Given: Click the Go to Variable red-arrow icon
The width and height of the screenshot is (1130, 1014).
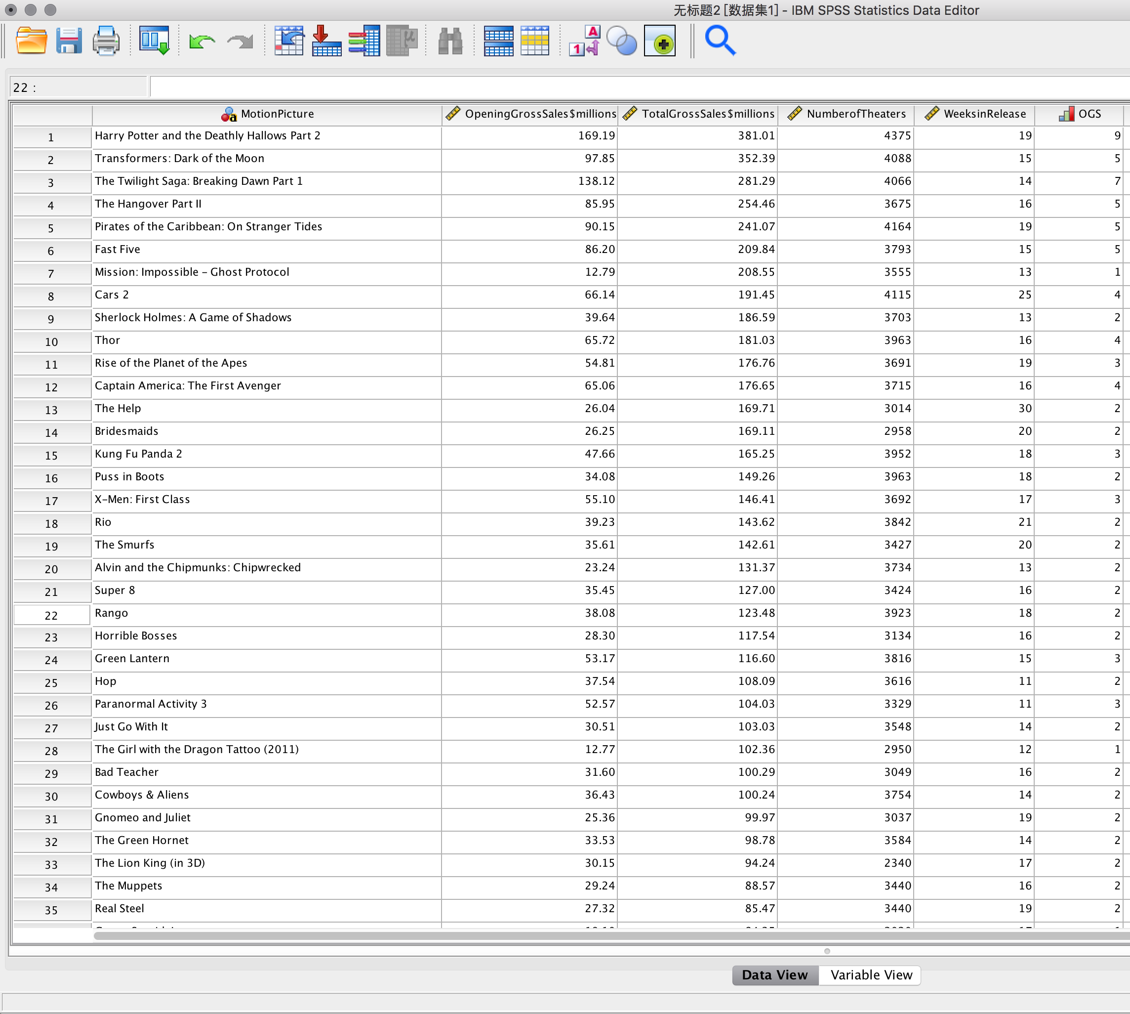Looking at the screenshot, I should (326, 41).
